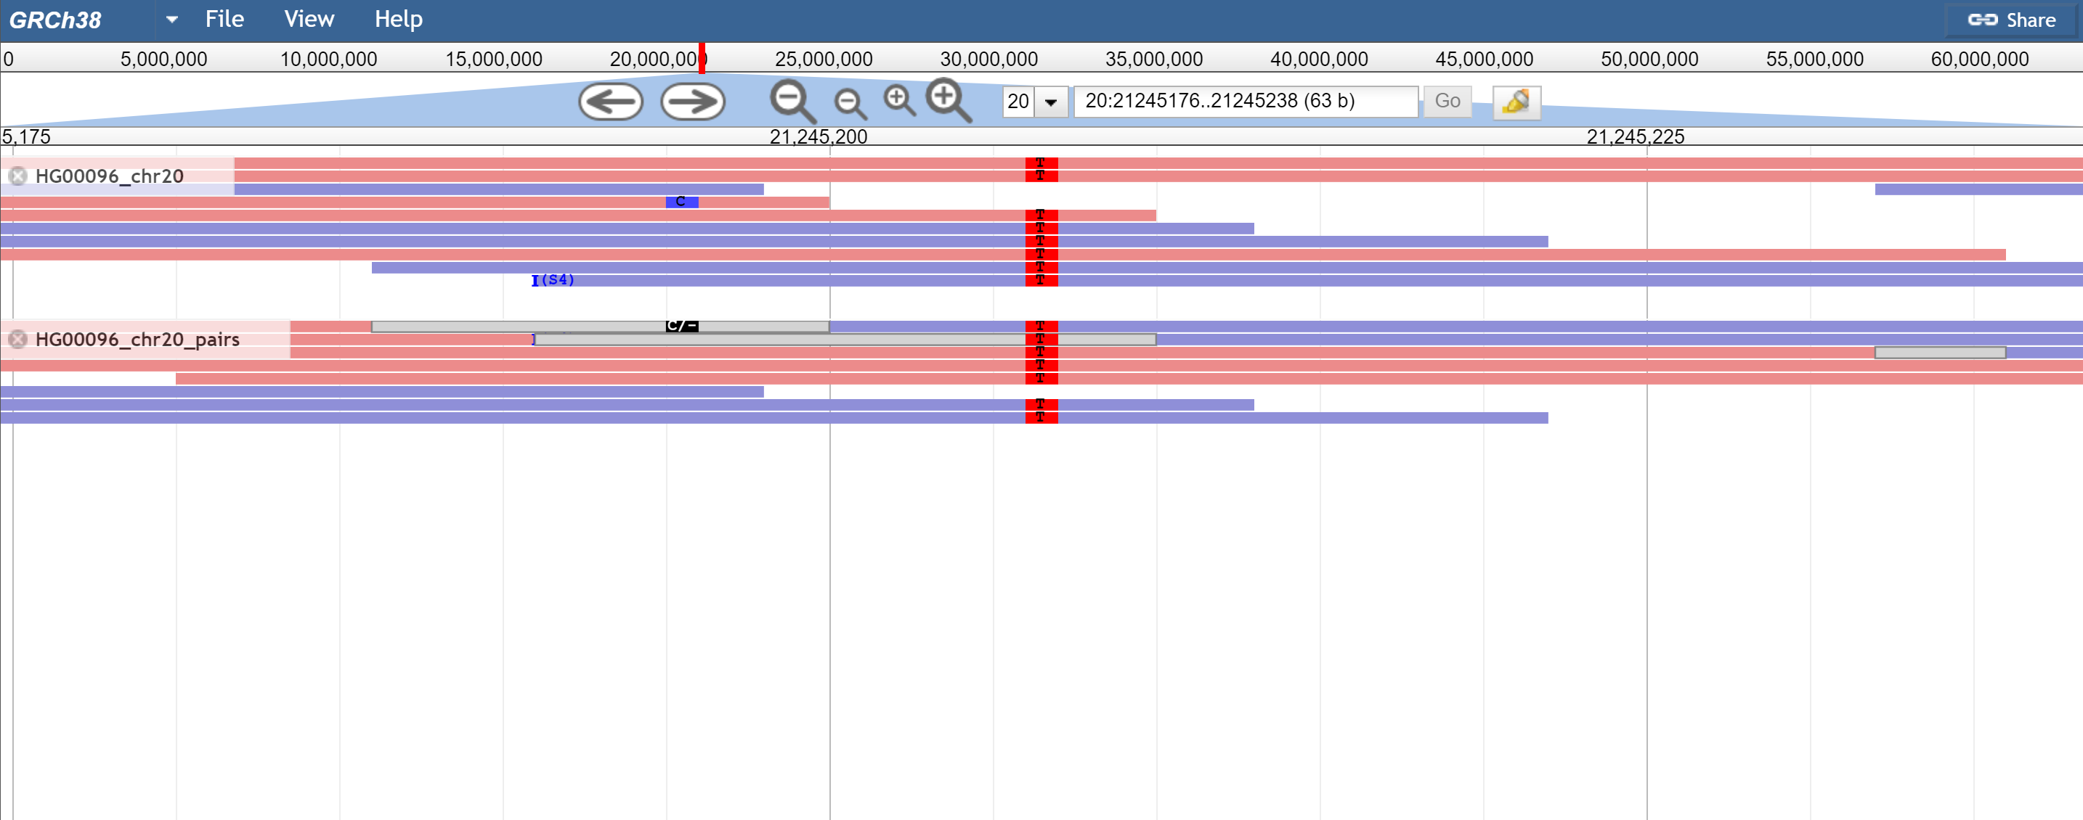Viewport: 2083px width, 820px height.
Task: Click the C/- mismatch in the pairs track
Action: (x=682, y=327)
